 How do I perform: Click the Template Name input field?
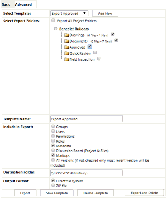pos(87,119)
